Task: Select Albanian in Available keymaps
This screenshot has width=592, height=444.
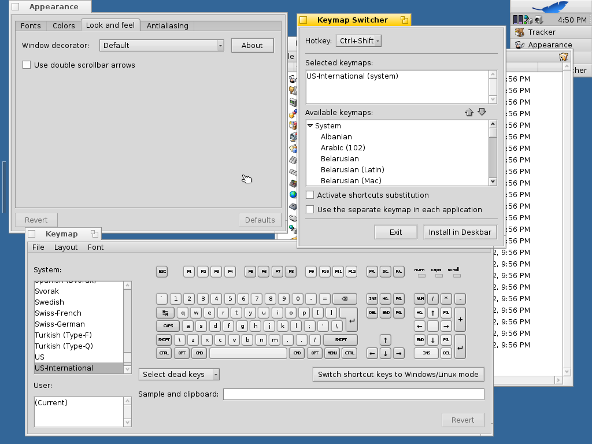Action: (x=397, y=136)
